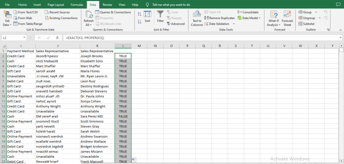Image resolution: width=344 pixels, height=164 pixels.
Task: Open the Help tab
Action: (135, 5)
